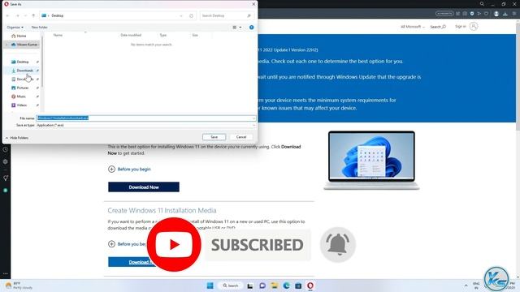The image size is (520, 292).
Task: Click the Desktop address bar path
Action: point(58,15)
